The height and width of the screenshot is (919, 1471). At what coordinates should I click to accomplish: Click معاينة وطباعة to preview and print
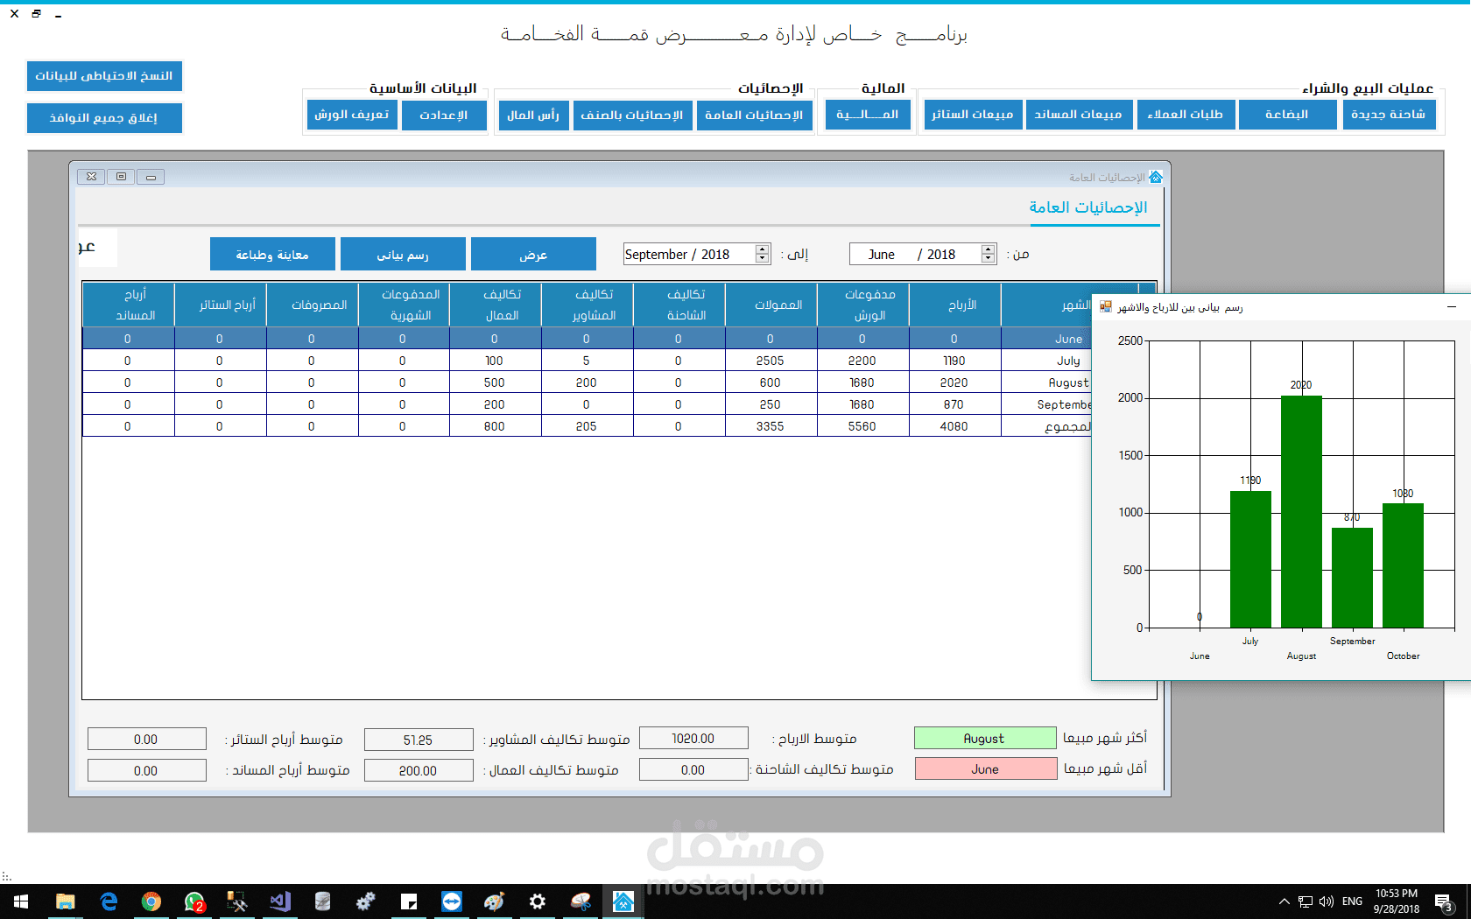pyautogui.click(x=272, y=255)
